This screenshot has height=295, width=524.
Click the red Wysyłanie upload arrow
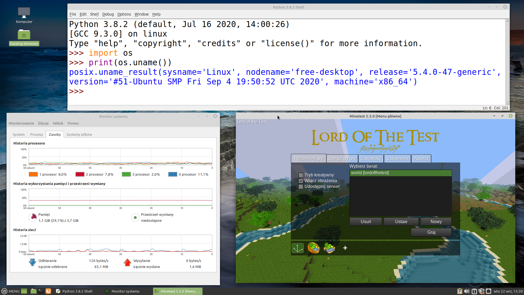pos(127,262)
